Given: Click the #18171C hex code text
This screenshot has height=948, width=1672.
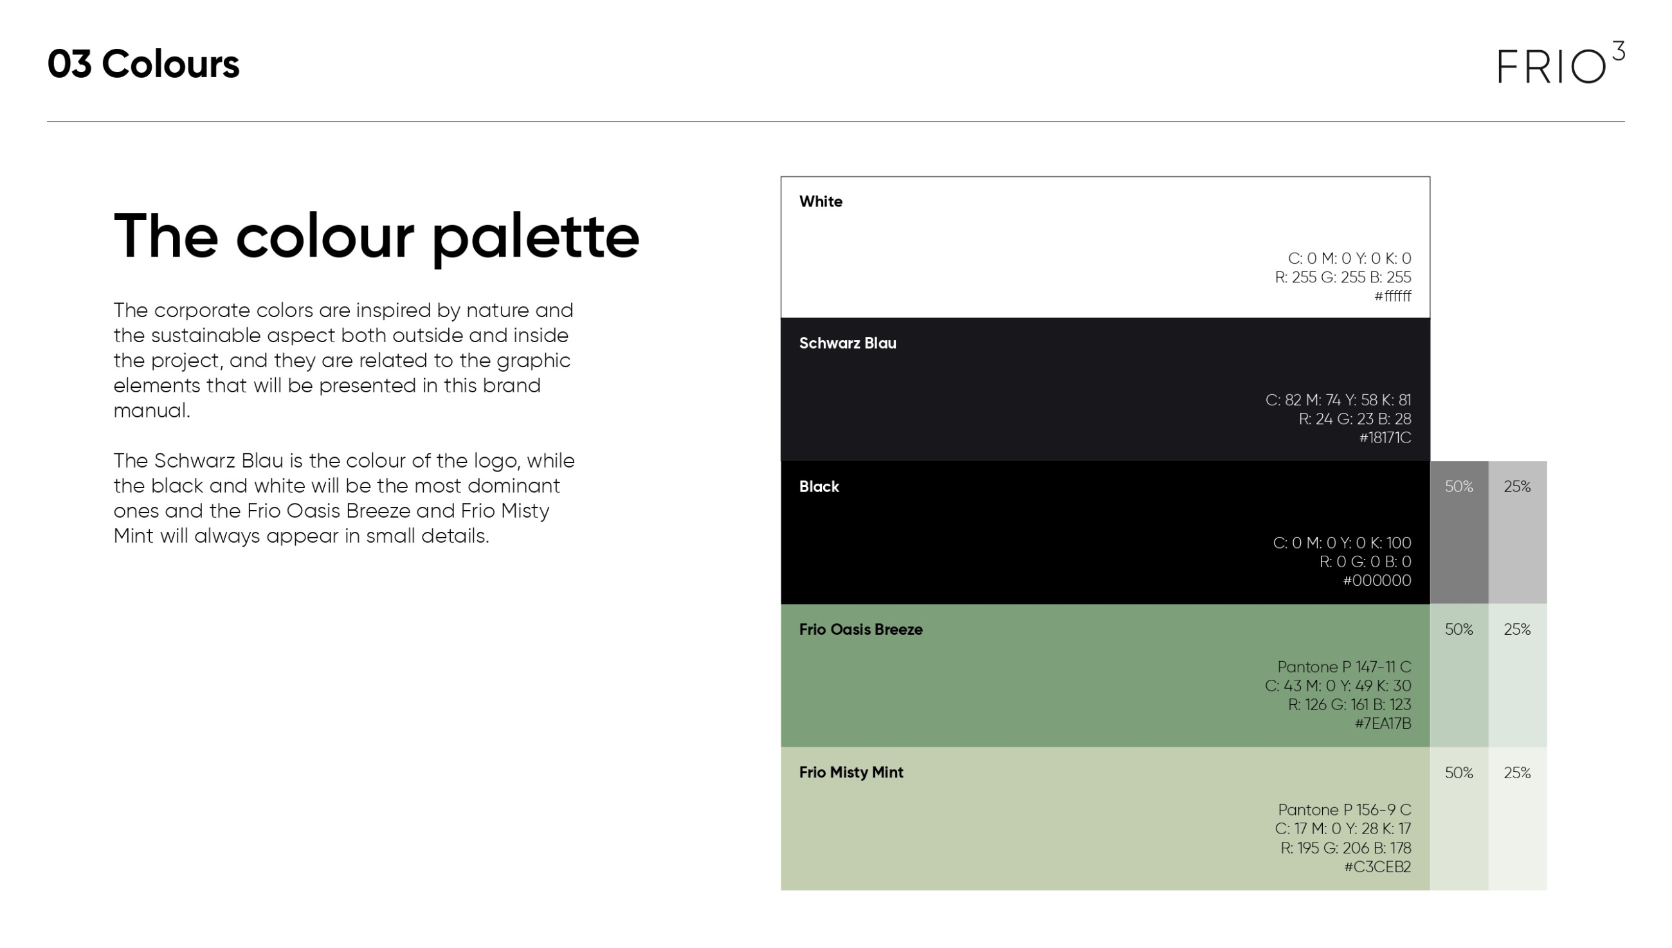Looking at the screenshot, I should (1385, 437).
